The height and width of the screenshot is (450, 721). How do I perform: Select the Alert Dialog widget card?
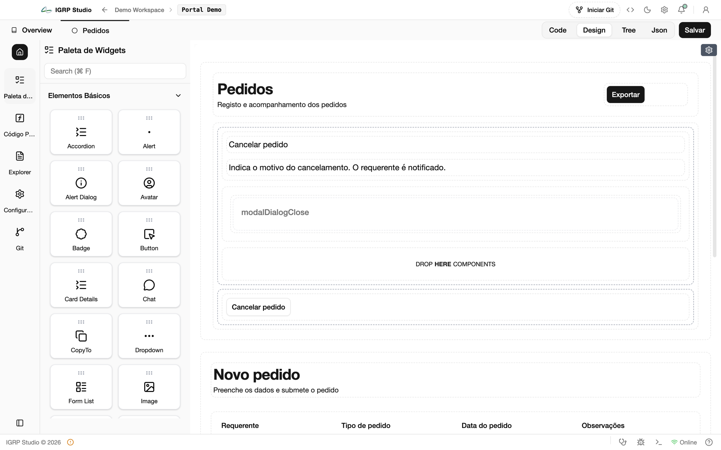81,183
